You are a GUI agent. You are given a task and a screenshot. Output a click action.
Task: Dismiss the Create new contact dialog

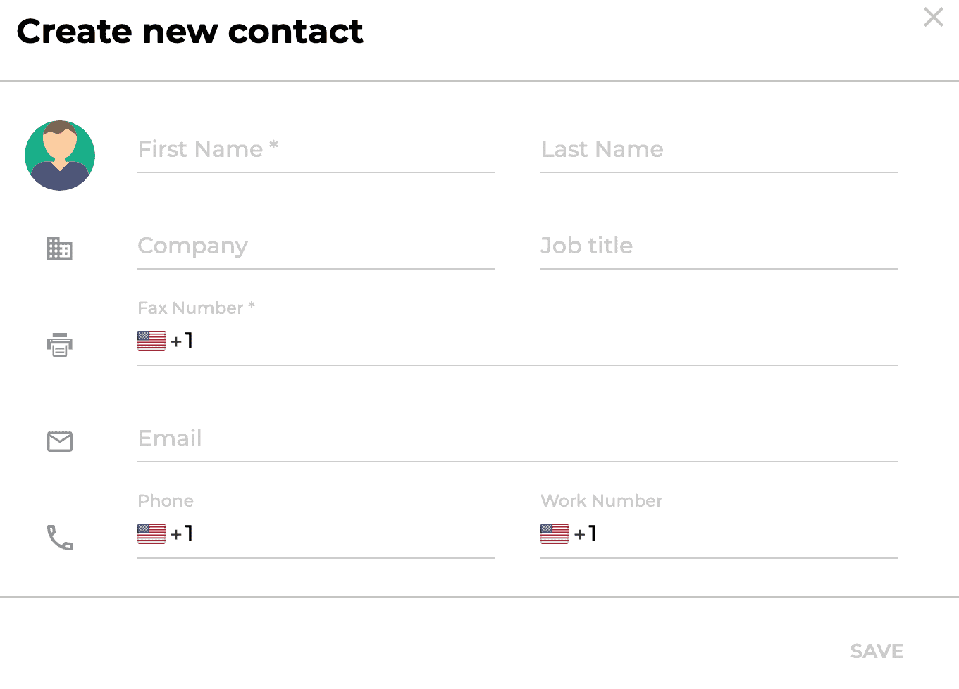tap(933, 17)
